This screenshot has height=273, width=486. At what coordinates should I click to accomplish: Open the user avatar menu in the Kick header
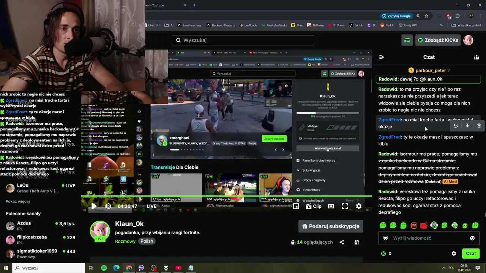(x=469, y=40)
